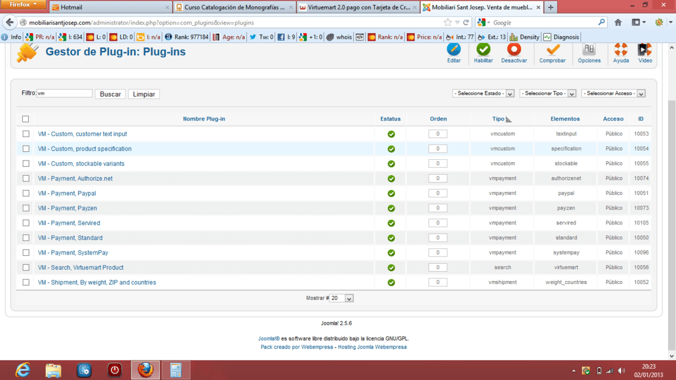Click the Limpiar button
Screen dimensions: 676x380
pyautogui.click(x=144, y=94)
